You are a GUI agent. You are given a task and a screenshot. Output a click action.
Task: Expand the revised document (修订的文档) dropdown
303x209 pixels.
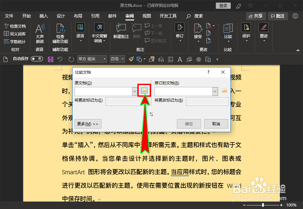click(214, 91)
